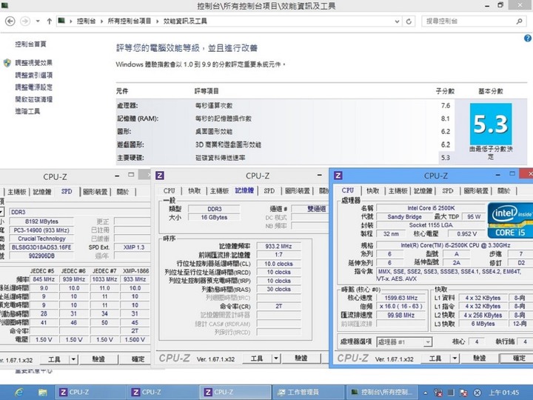Select 記憶體 tab in right CPU-Z window
Viewport: 533px width, 400px height.
[x=423, y=191]
